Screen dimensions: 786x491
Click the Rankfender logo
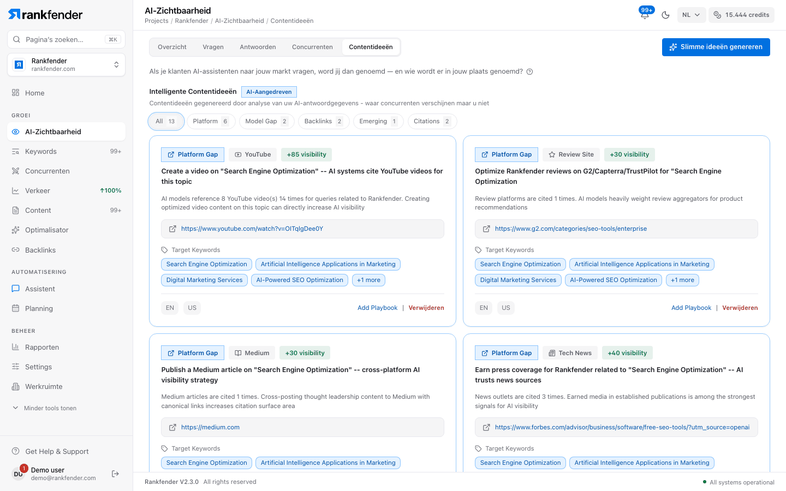45,15
